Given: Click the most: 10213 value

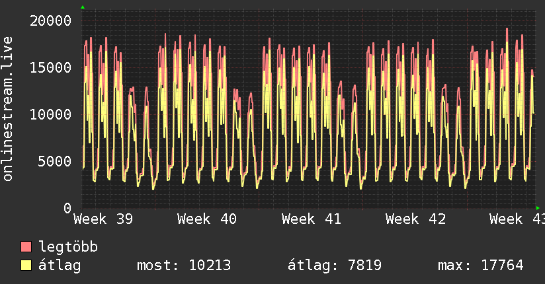Looking at the screenshot, I should [184, 266].
